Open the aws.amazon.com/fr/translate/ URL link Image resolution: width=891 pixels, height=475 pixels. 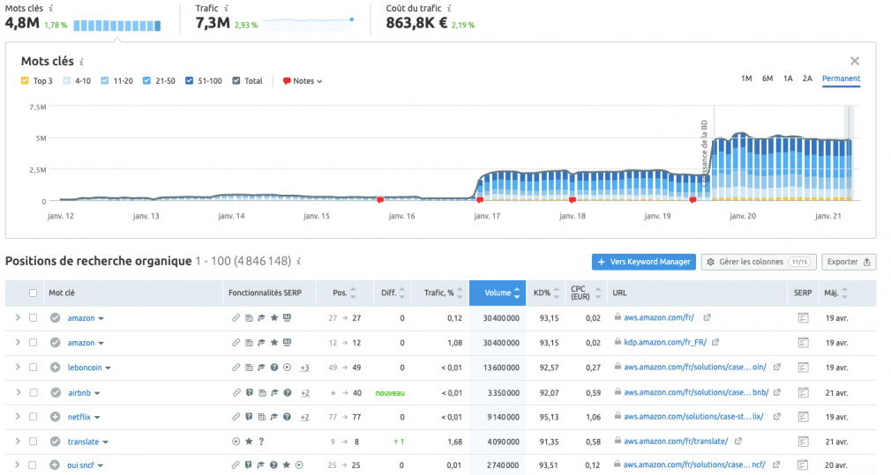click(x=676, y=441)
